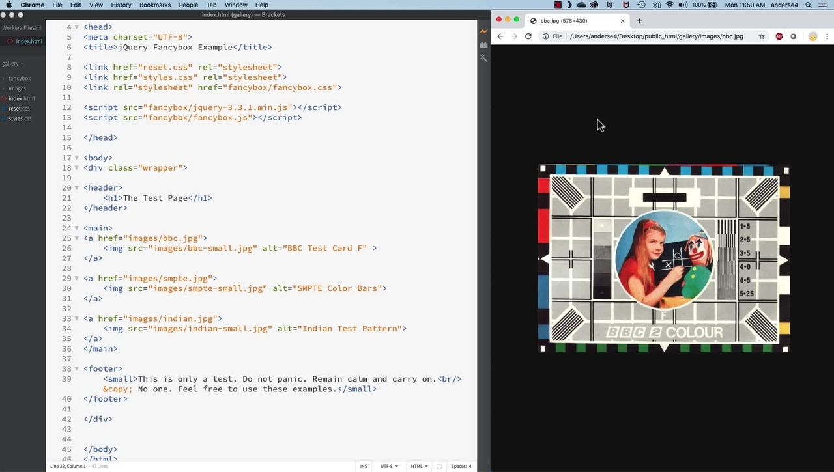Open gallery project dropdown
This screenshot has width=834, height=472.
12,63
